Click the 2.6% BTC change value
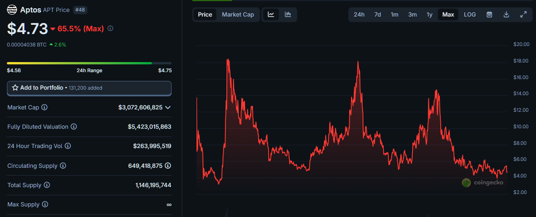This screenshot has height=217, width=536. [x=60, y=45]
